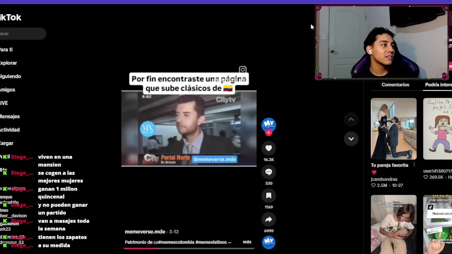Click chat message van a masajes toda la semana

tap(64, 225)
